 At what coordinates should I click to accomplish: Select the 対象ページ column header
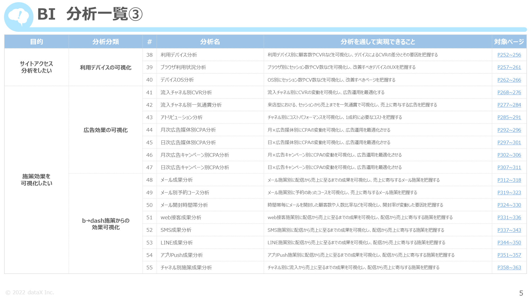(x=509, y=42)
